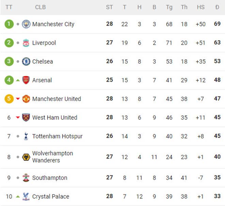225x206 pixels.
Task: Click the Manchester United club crest
Action: point(26,99)
